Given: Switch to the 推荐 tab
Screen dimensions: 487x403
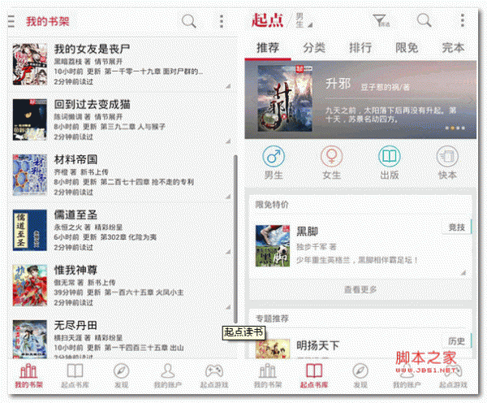Looking at the screenshot, I should [268, 48].
